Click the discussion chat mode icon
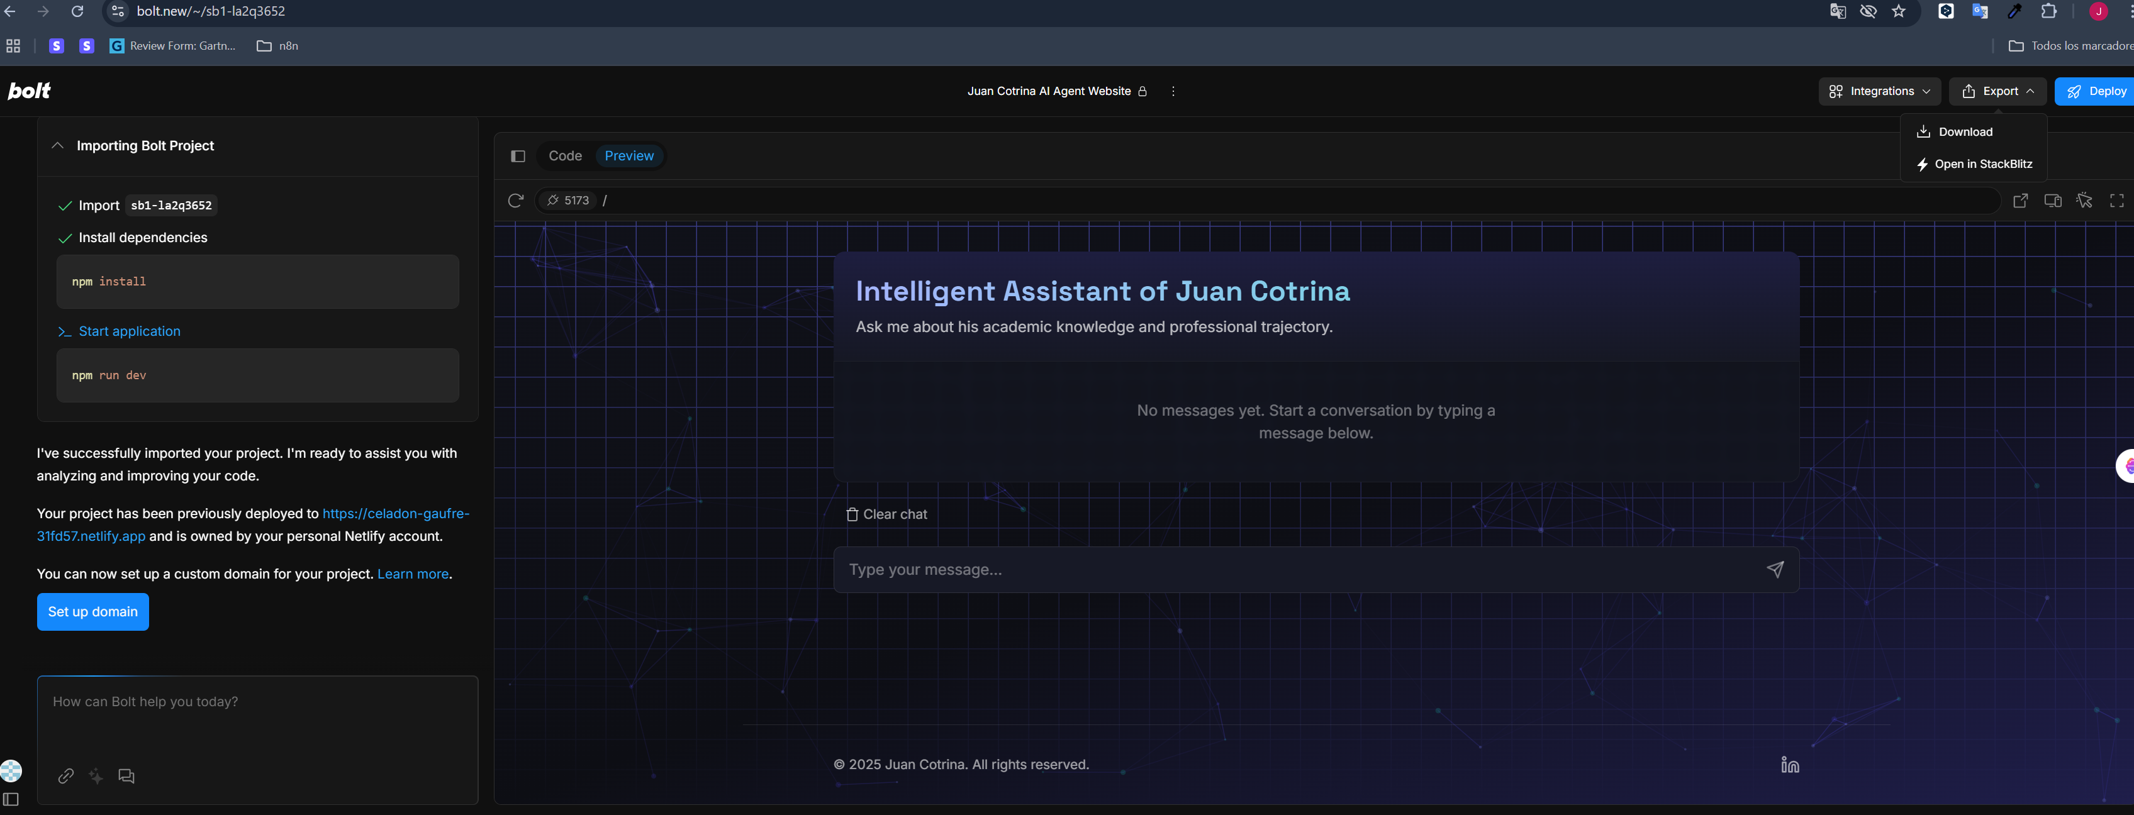2134x815 pixels. [x=126, y=776]
